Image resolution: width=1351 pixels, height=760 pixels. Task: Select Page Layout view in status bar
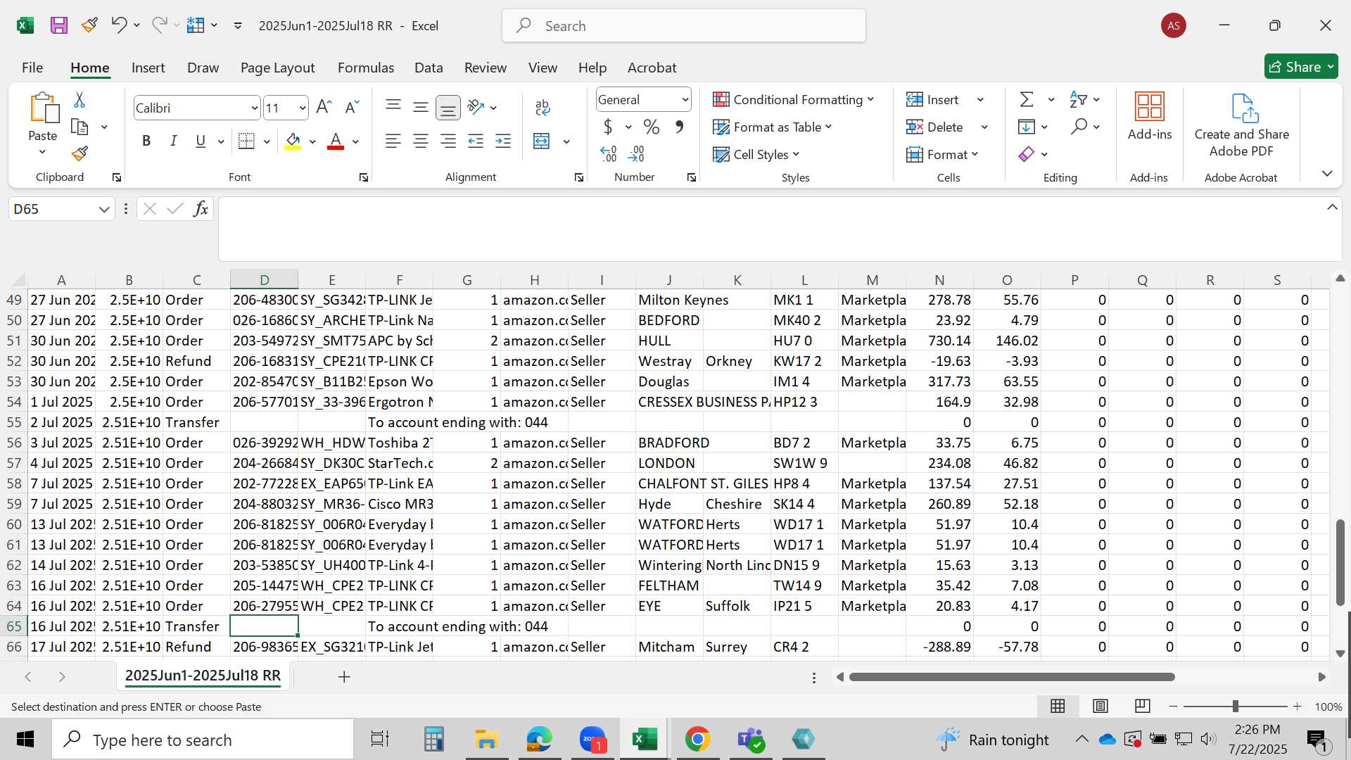[1101, 706]
